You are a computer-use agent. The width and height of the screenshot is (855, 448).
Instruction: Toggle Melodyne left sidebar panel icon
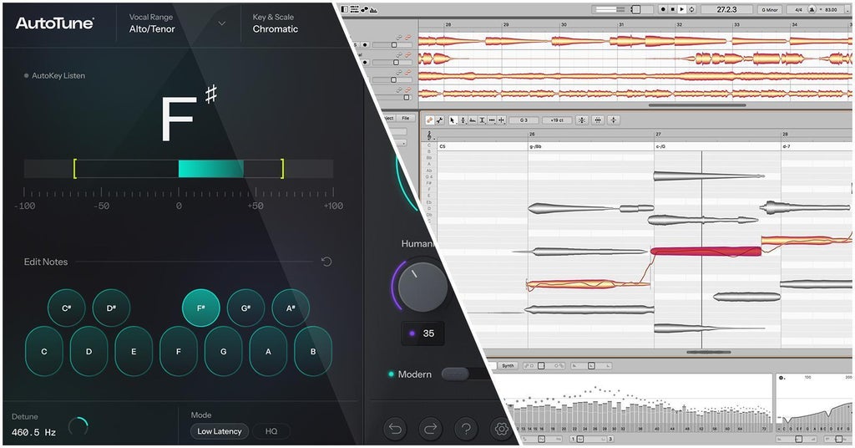[345, 9]
